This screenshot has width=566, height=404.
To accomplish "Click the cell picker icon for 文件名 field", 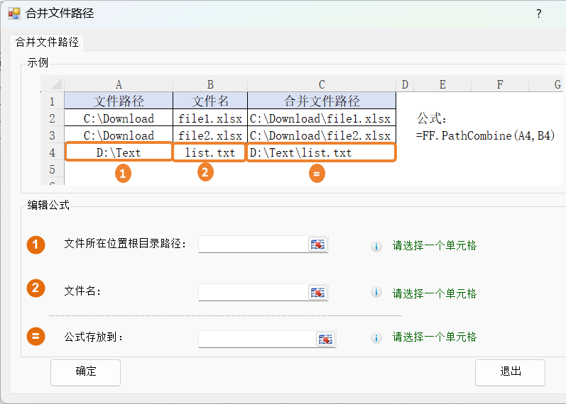I will pos(317,293).
